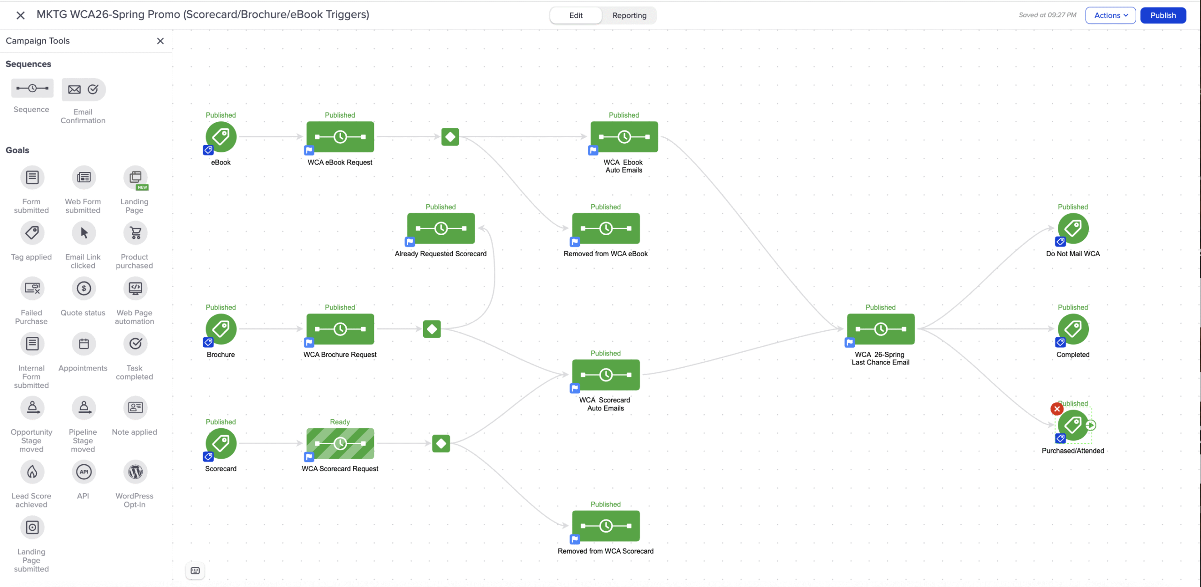Screen dimensions: 1201x587
Task: Choose the Quote status goal icon
Action: [84, 289]
